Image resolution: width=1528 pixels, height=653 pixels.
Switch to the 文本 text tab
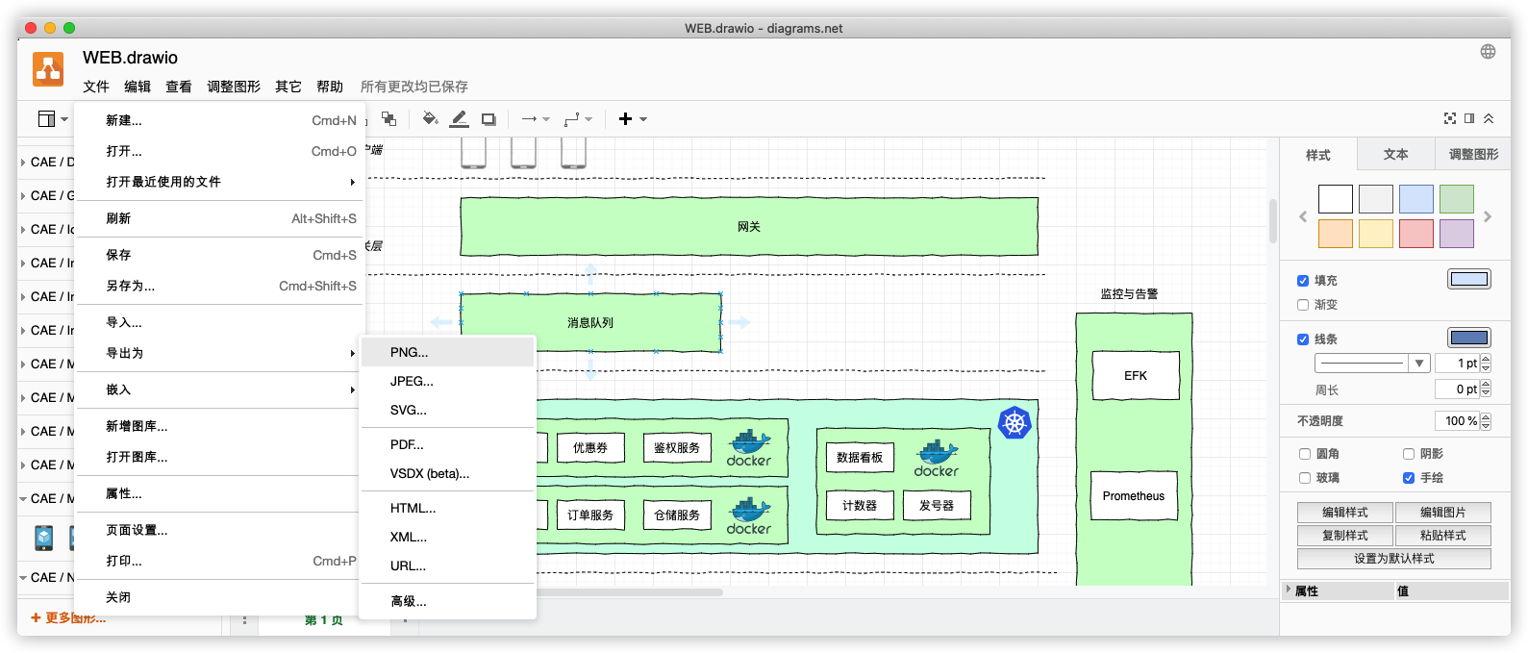coord(1395,154)
